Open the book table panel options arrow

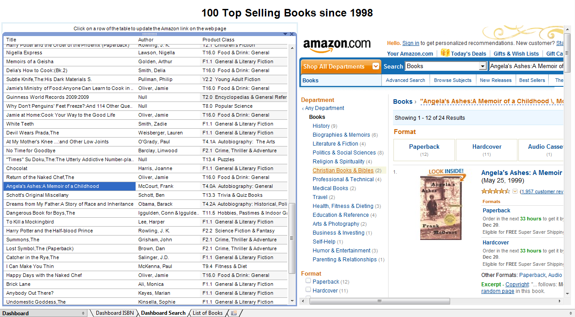pyautogui.click(x=285, y=34)
